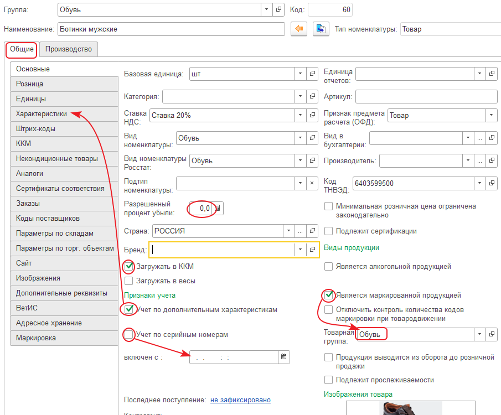
Task: Uncheck Является маркированной продукцией
Action: tap(329, 295)
